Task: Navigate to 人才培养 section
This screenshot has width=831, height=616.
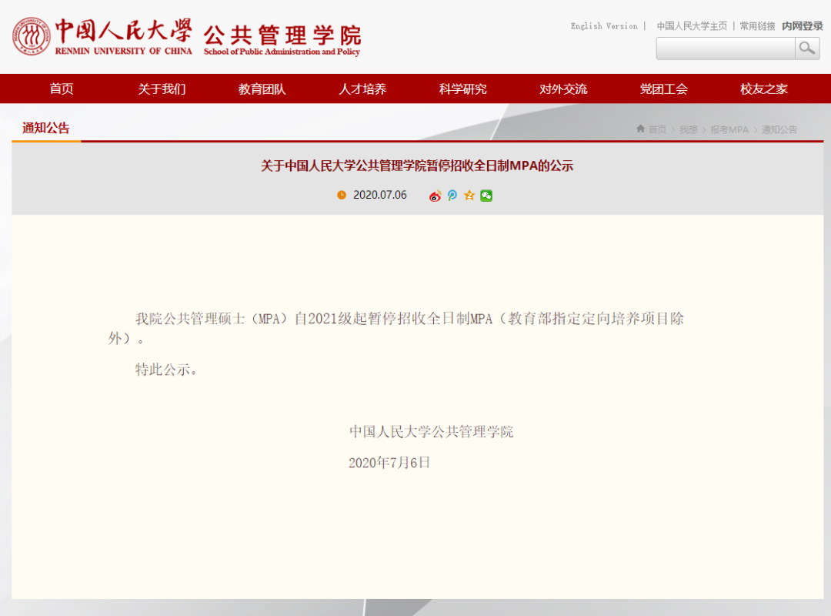Action: [362, 89]
